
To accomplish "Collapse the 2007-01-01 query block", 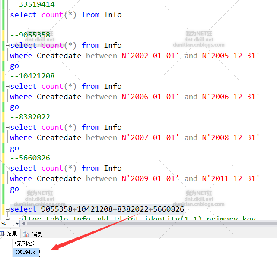I will point(7,128).
